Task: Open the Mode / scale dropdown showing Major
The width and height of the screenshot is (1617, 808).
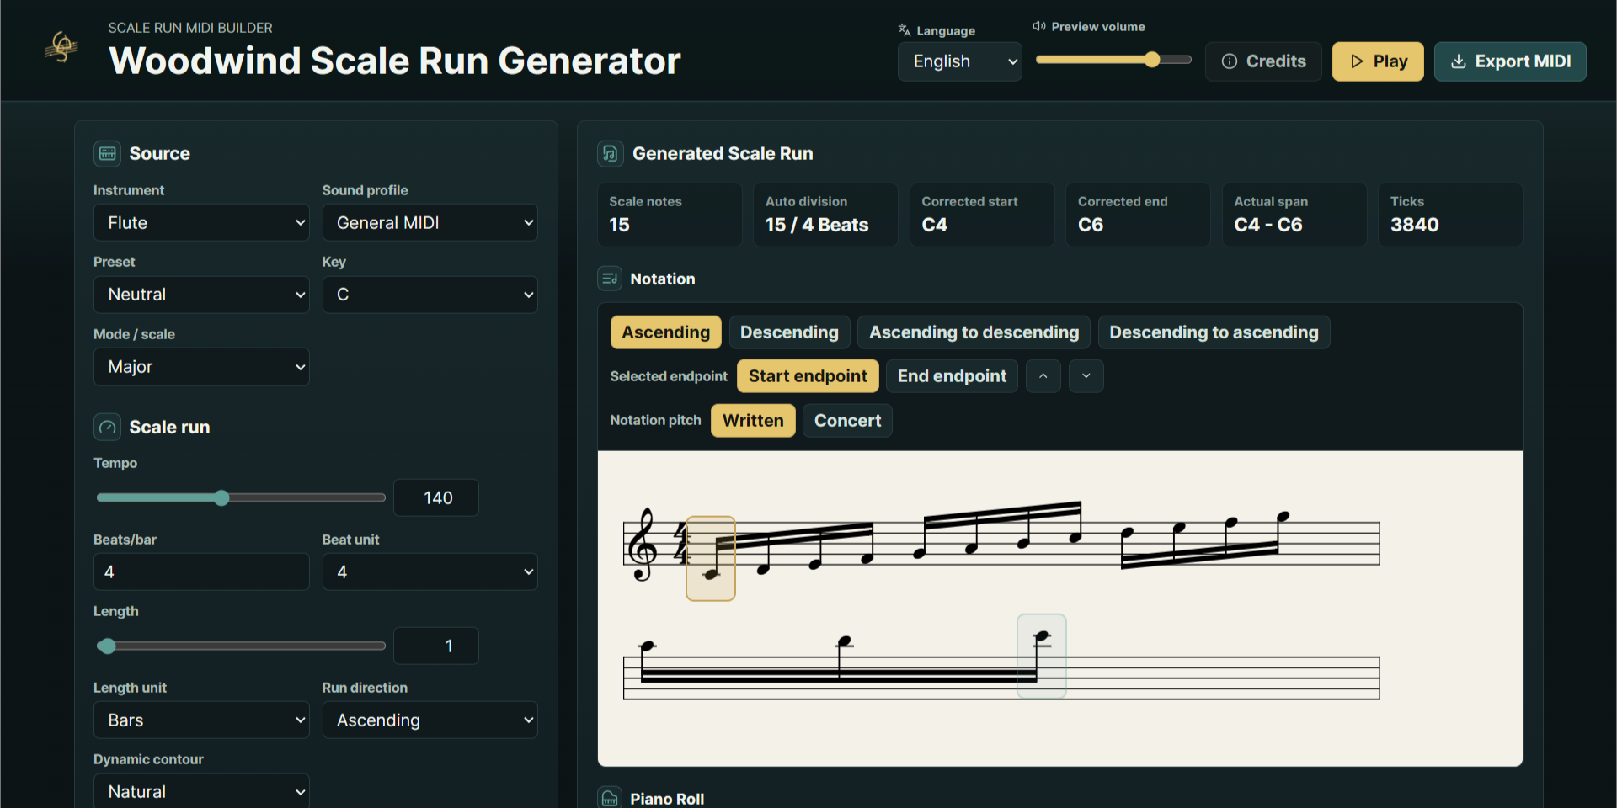Action: click(201, 367)
